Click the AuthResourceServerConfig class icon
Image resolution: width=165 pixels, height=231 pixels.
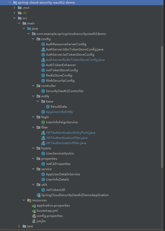point(43,44)
